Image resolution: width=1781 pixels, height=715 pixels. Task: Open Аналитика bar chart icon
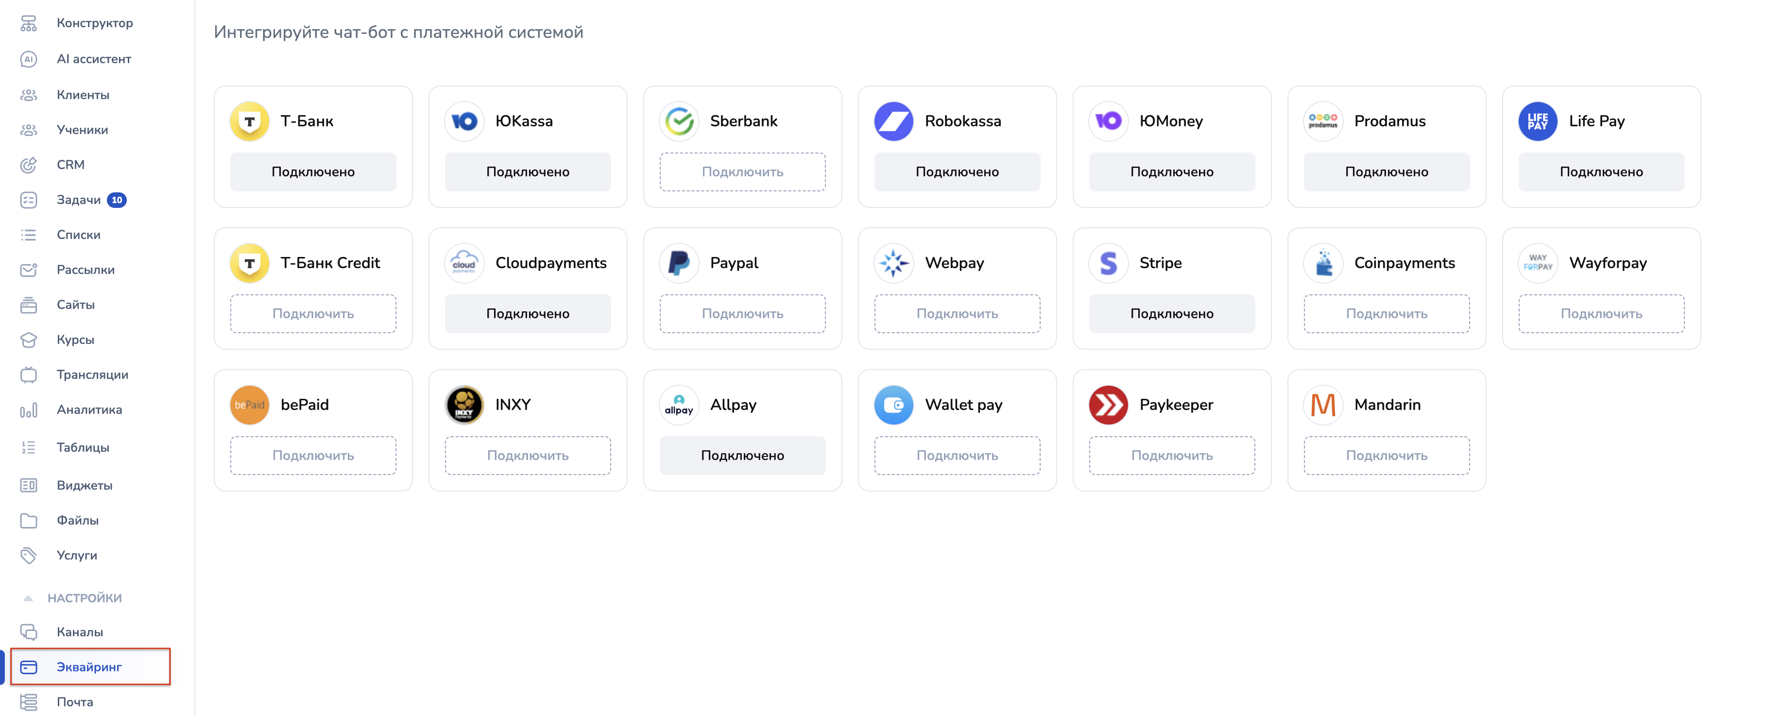(28, 410)
